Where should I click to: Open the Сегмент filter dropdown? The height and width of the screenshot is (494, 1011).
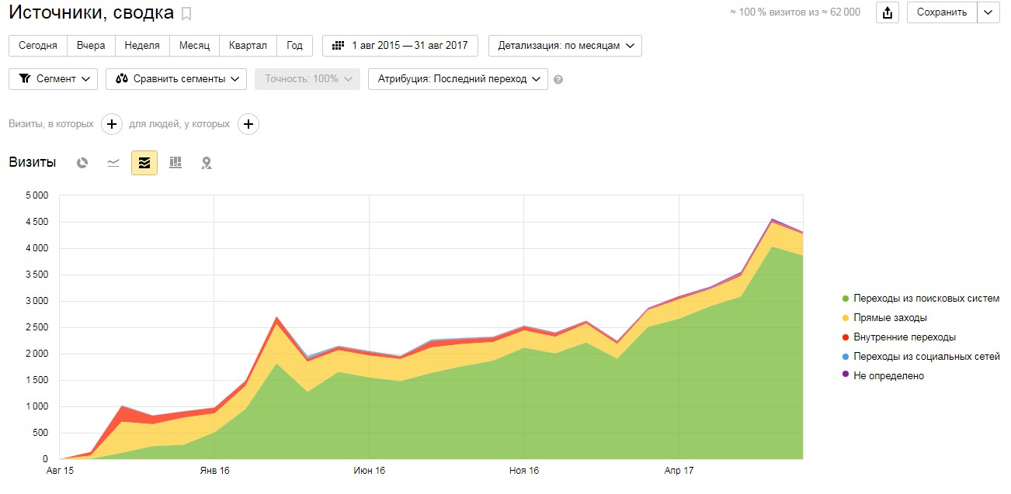[53, 79]
